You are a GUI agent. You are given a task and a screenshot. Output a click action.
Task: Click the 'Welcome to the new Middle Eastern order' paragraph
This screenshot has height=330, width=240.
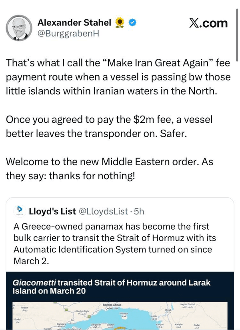point(110,168)
